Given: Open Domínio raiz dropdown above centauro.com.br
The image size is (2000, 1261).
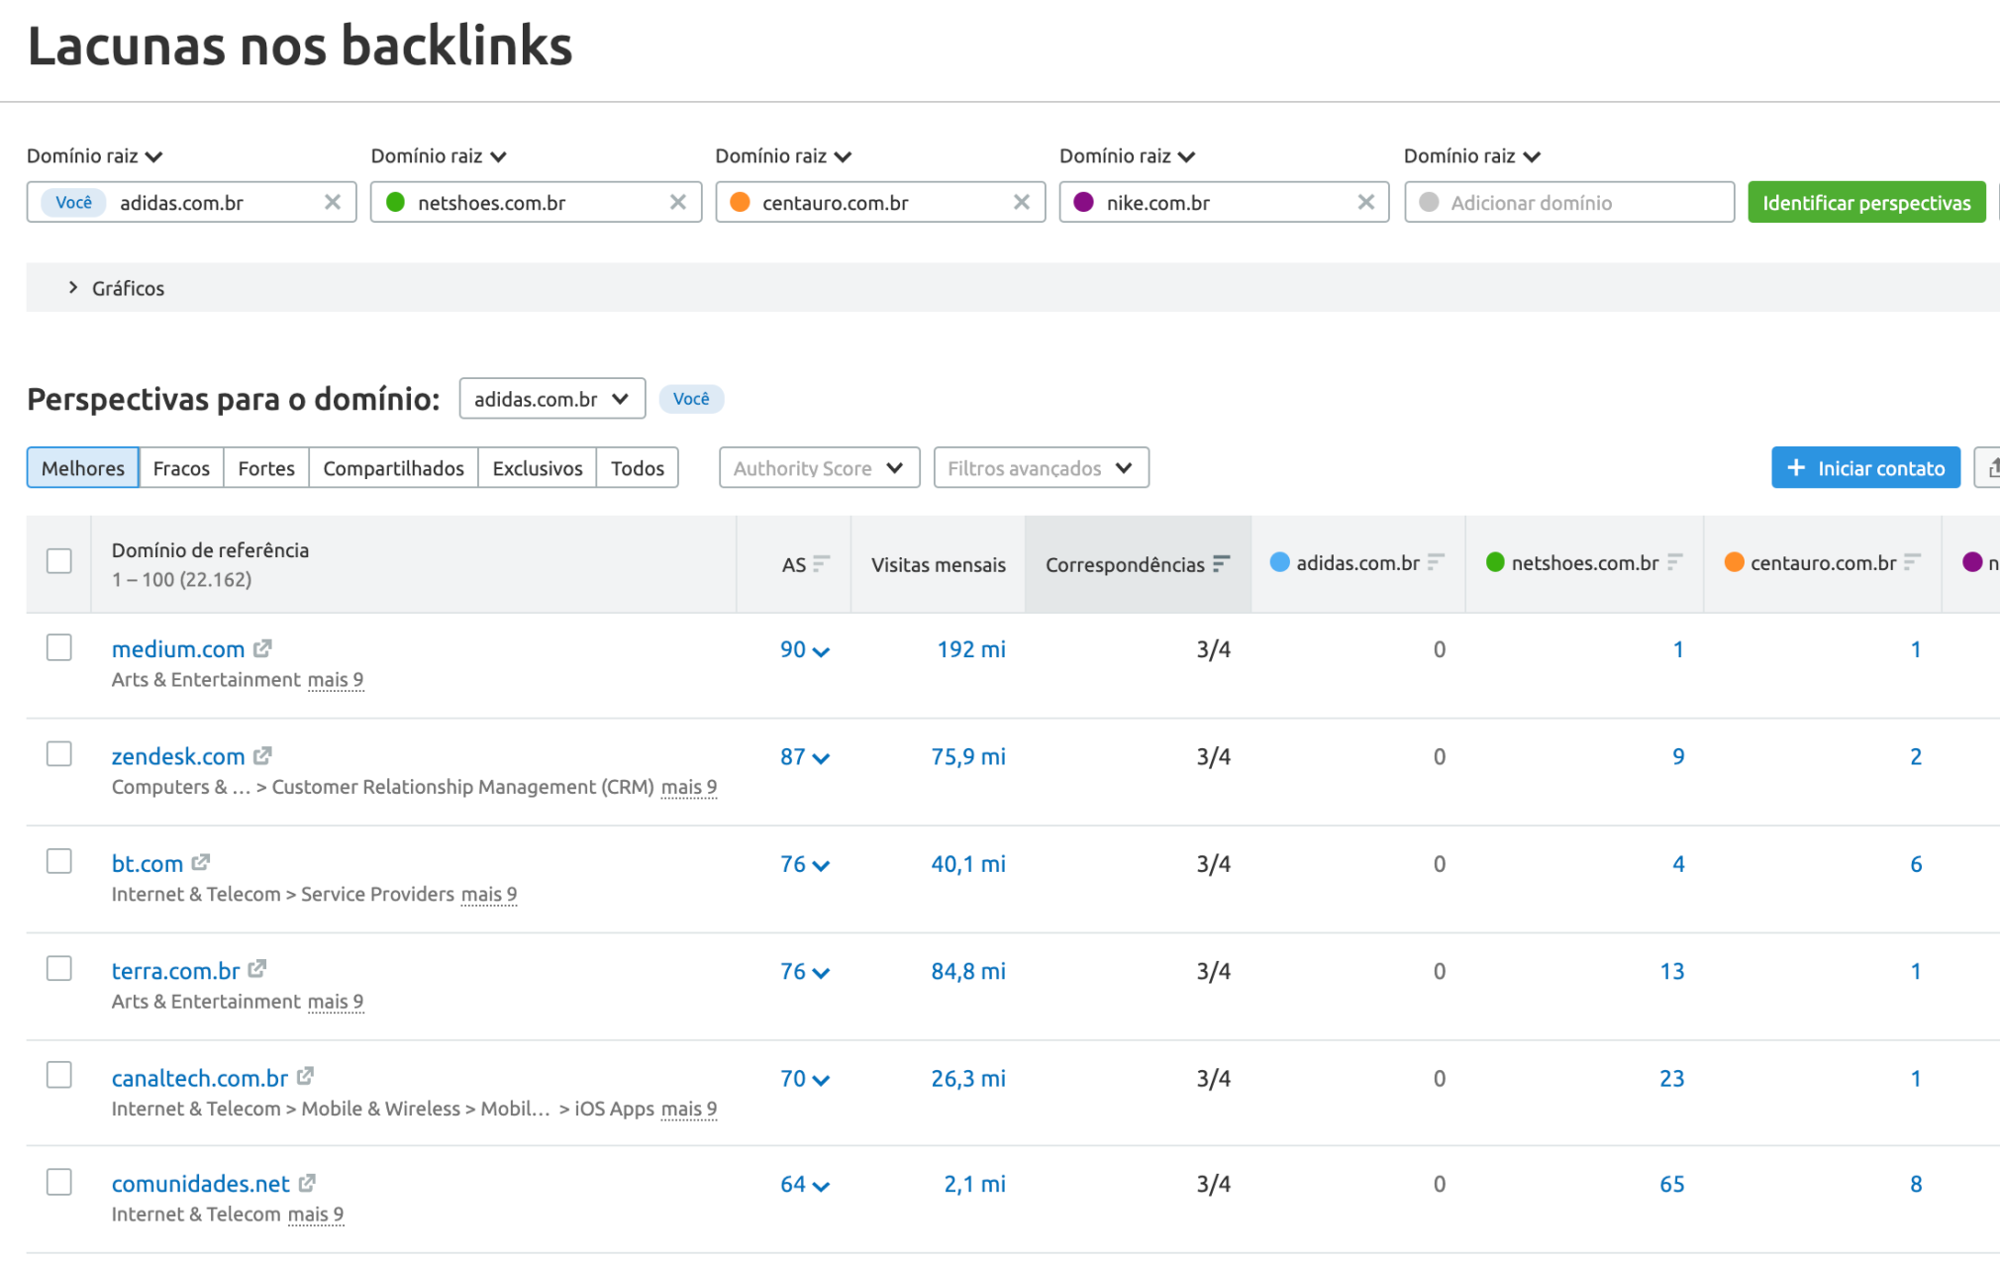Looking at the screenshot, I should pyautogui.click(x=783, y=156).
